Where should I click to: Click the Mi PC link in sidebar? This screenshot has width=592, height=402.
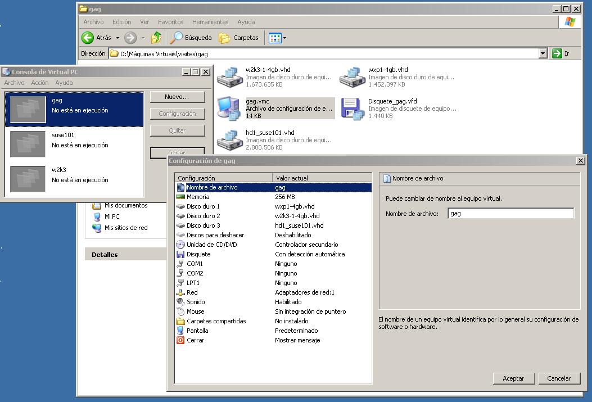111,216
